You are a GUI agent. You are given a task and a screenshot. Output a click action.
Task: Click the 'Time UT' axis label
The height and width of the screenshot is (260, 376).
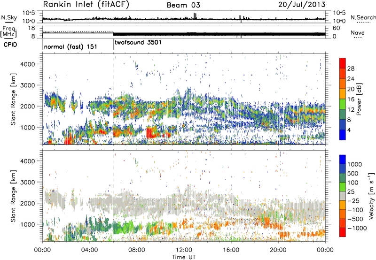click(x=184, y=257)
